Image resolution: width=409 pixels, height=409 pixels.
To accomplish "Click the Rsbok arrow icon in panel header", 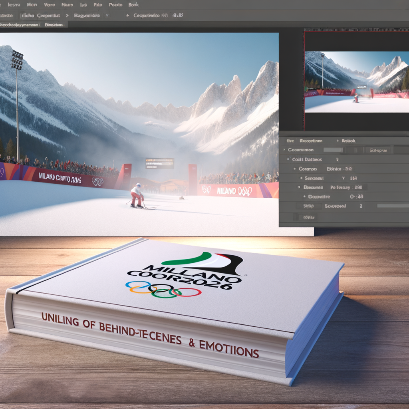I will [338, 141].
